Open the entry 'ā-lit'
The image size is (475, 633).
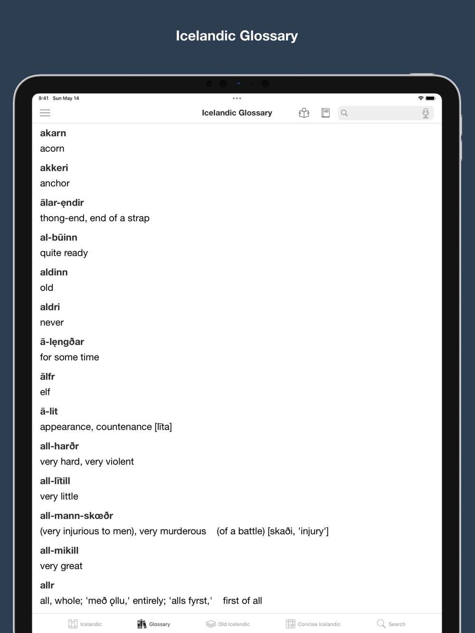tap(49, 411)
